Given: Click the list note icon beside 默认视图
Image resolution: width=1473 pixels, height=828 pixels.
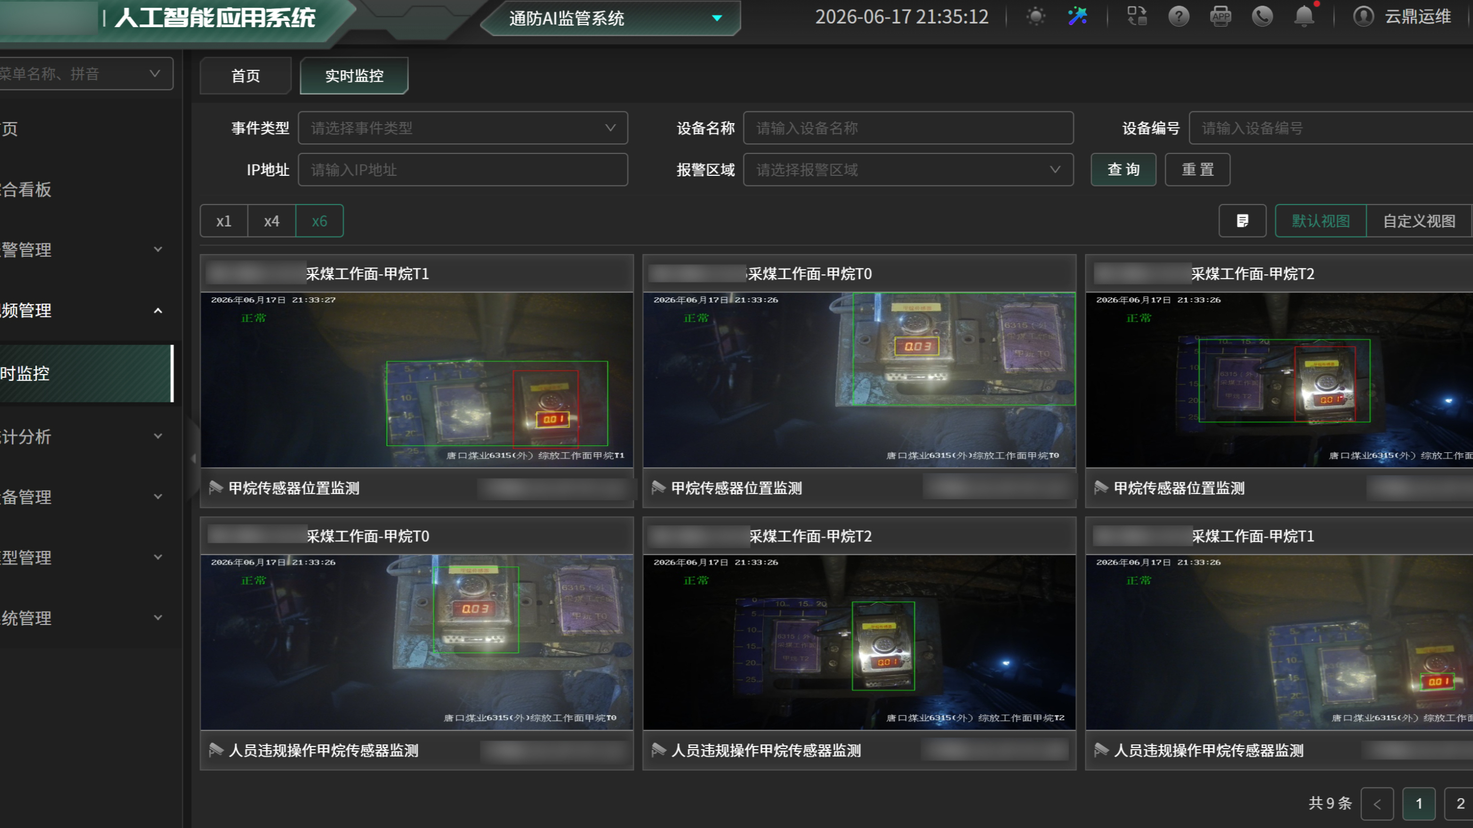Looking at the screenshot, I should [1243, 221].
